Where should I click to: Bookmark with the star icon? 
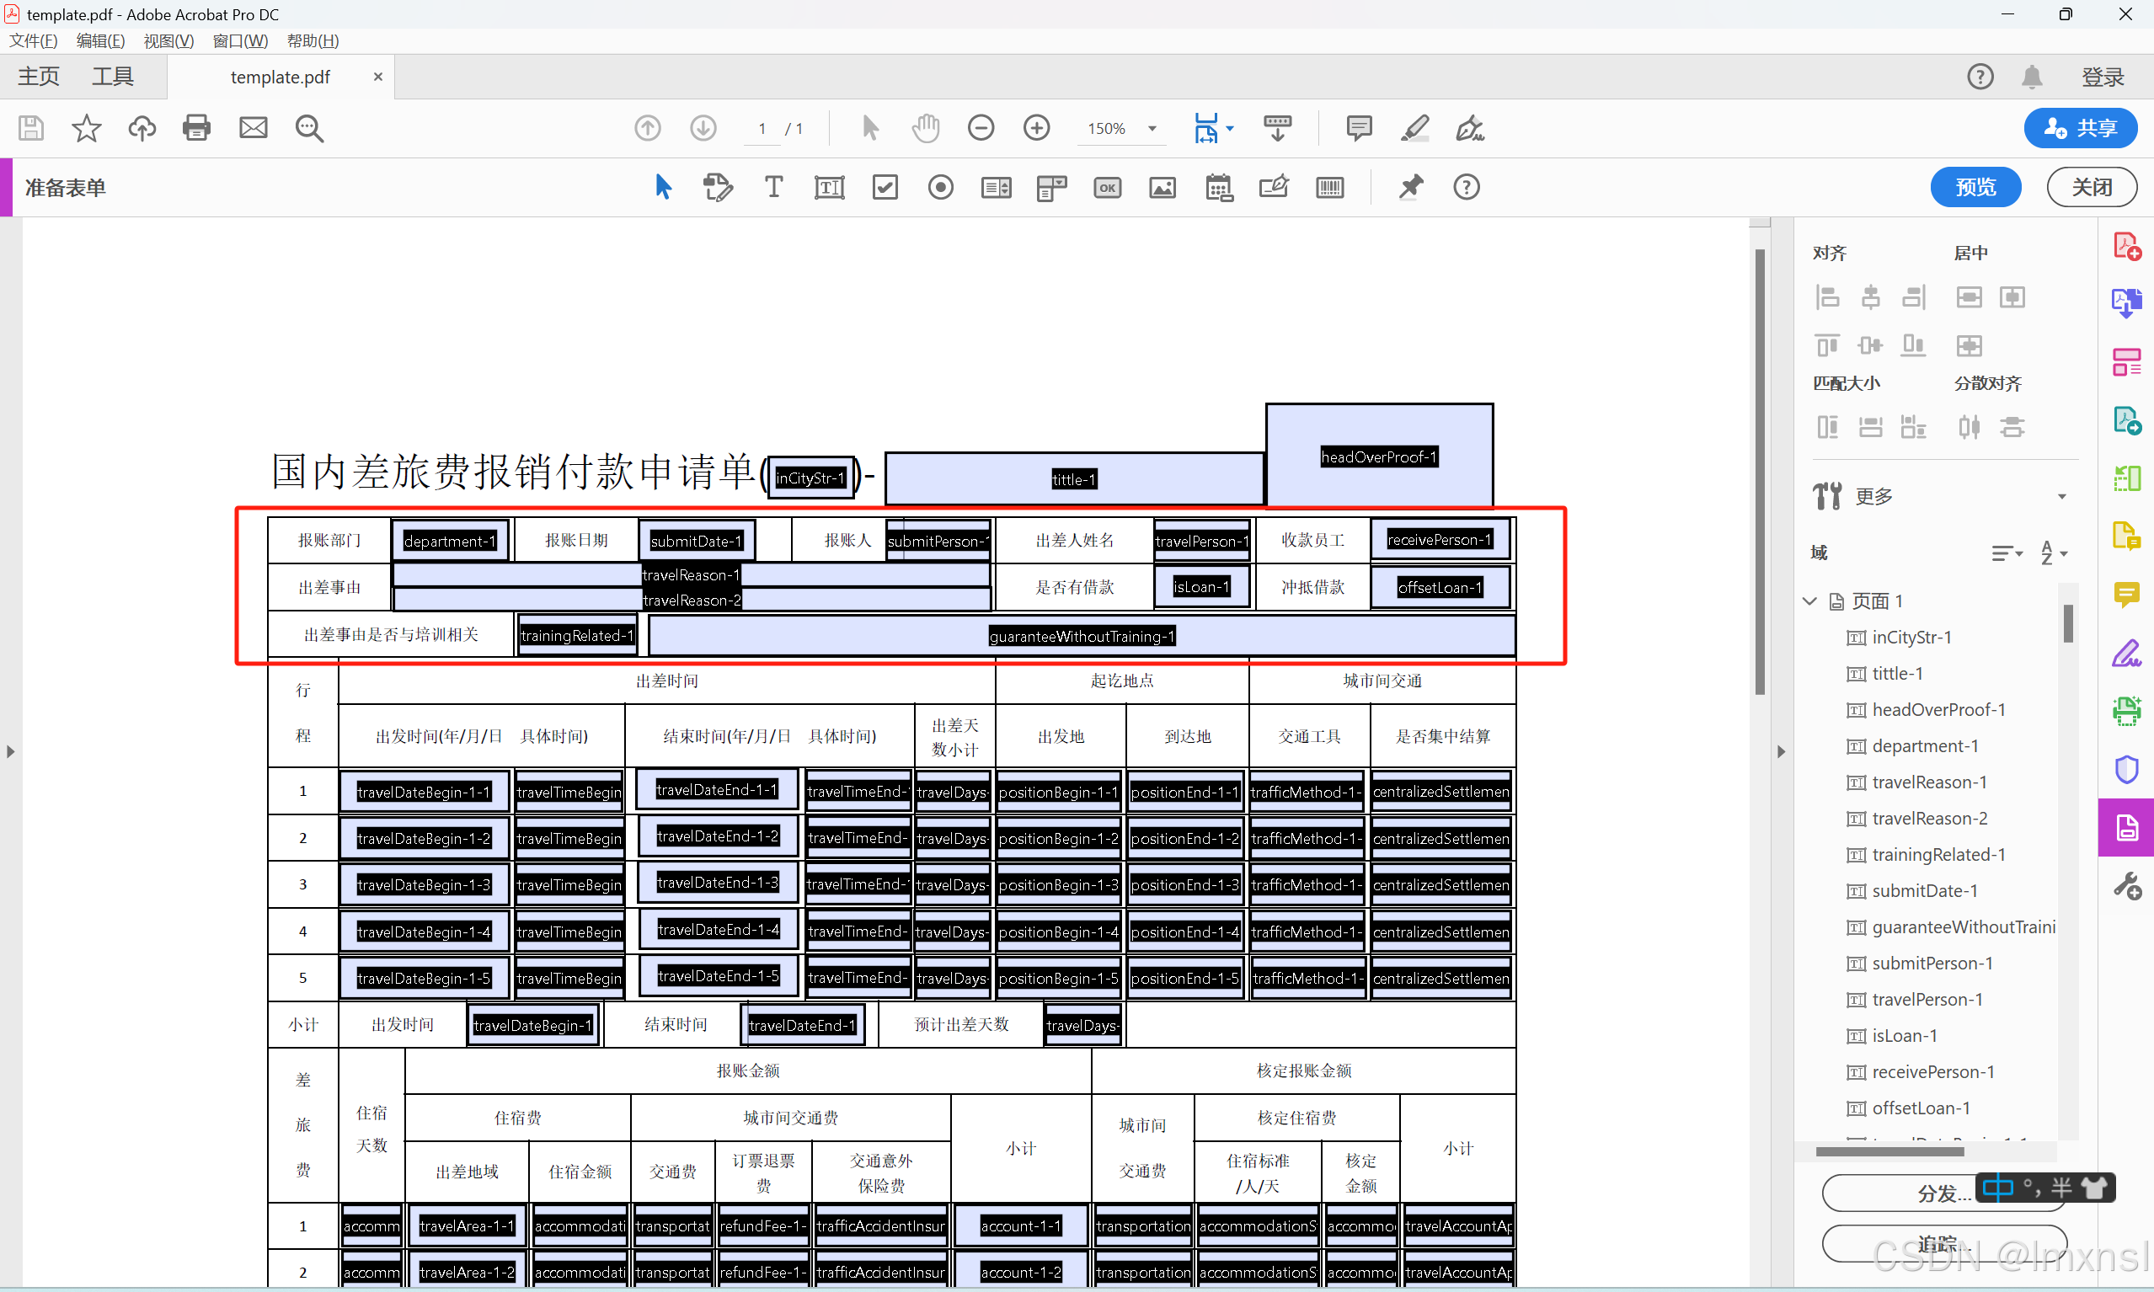click(86, 128)
